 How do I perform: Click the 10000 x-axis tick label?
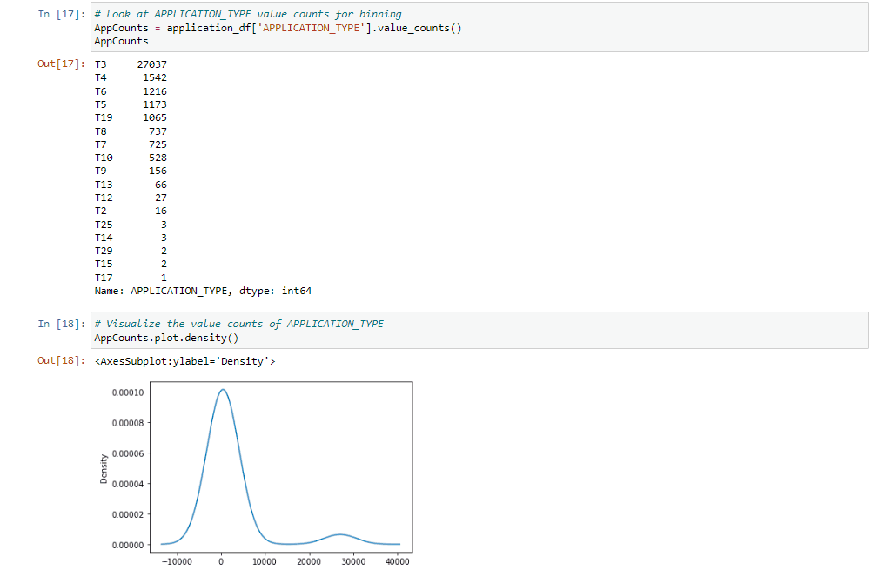[x=265, y=561]
